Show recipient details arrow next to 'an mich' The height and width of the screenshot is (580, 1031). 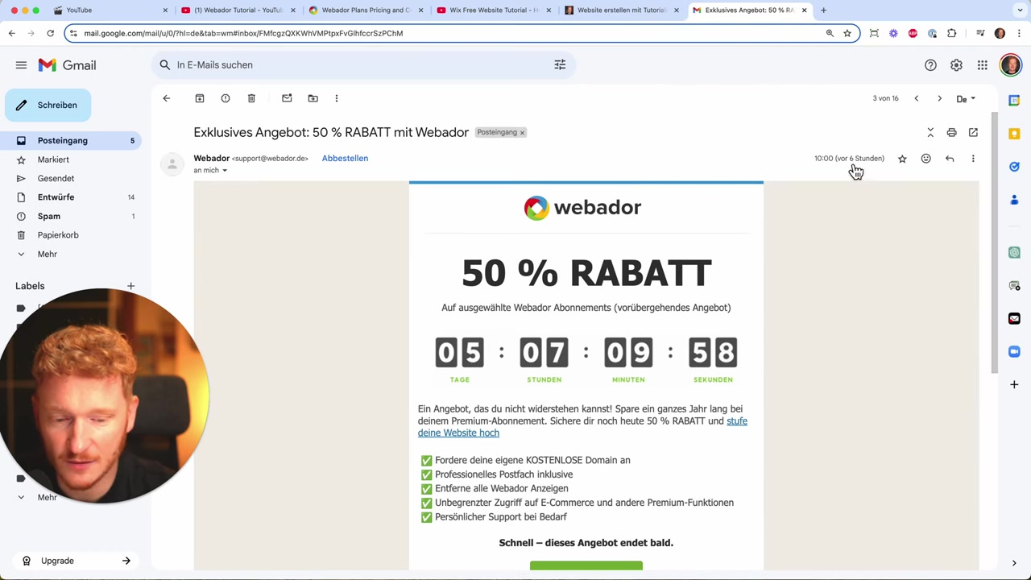point(225,171)
